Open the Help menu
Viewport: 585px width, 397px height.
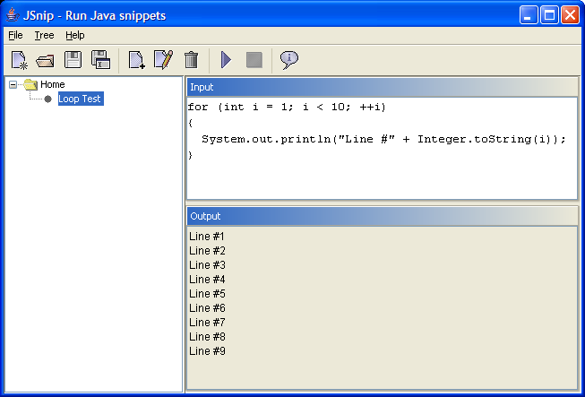click(75, 35)
